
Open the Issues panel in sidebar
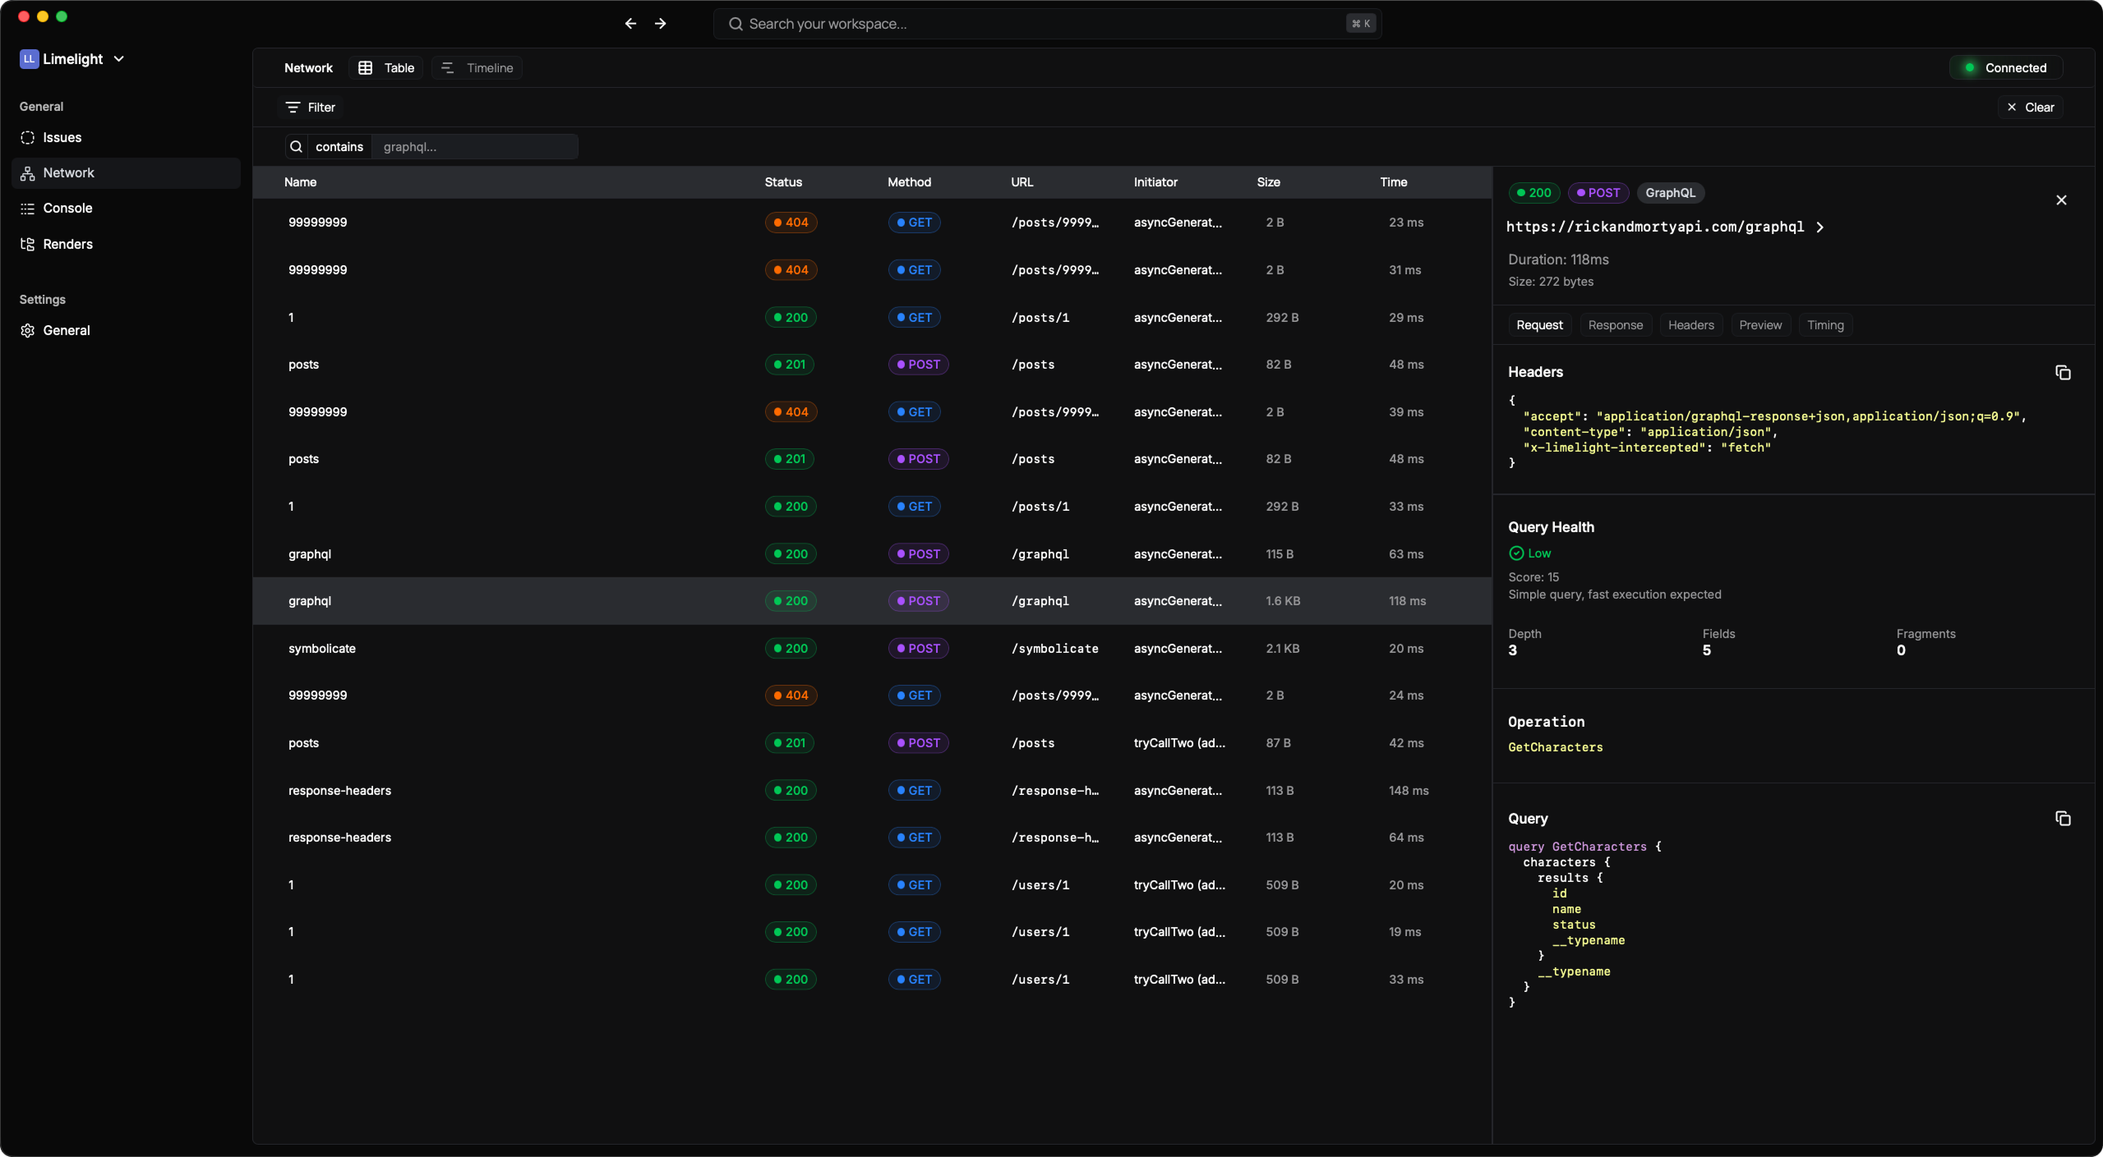[x=62, y=137]
